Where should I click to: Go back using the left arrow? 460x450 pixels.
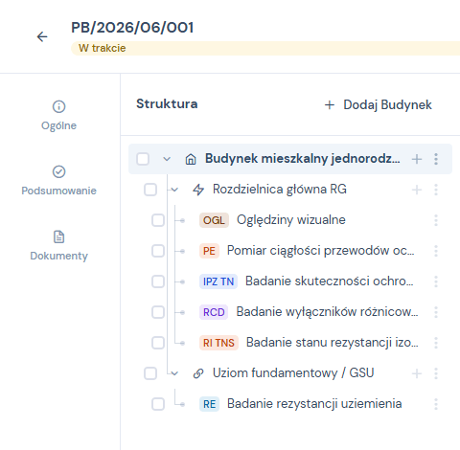pyautogui.click(x=42, y=36)
